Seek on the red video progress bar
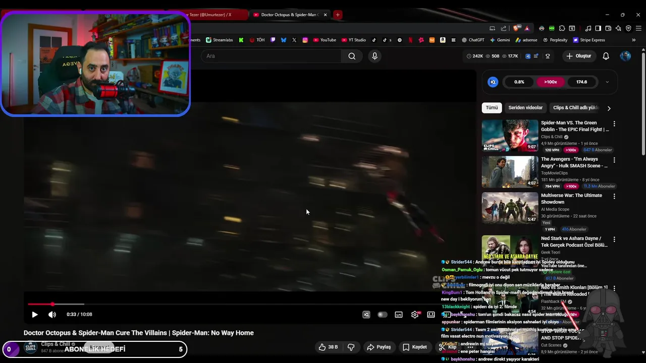This screenshot has height=363, width=646. click(40, 304)
